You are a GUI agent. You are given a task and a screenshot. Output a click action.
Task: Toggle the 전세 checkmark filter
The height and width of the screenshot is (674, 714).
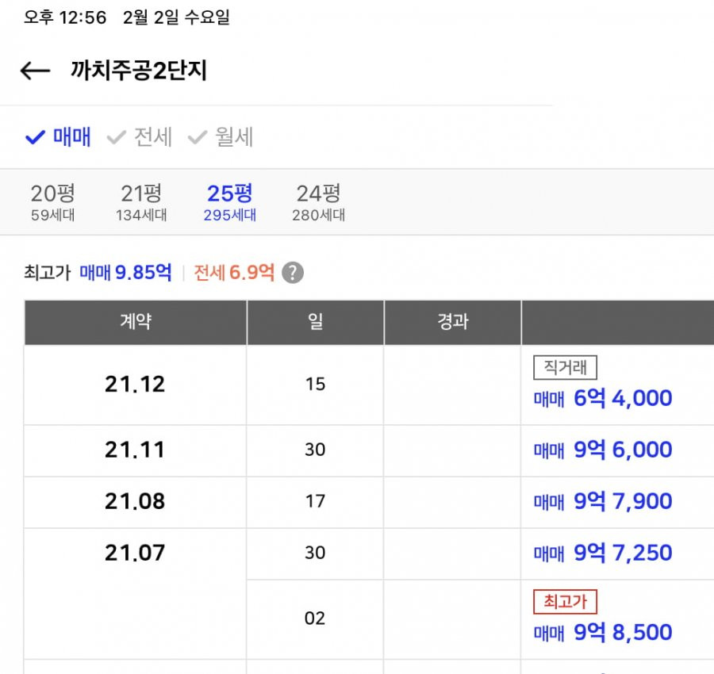(140, 137)
